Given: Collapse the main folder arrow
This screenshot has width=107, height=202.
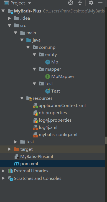Looking at the screenshot, I should click(x=16, y=33).
